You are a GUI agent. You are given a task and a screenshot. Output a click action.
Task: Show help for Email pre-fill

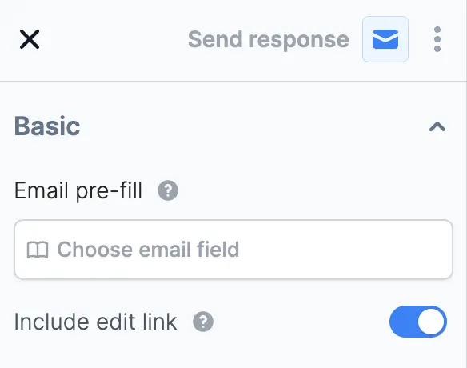pyautogui.click(x=168, y=190)
